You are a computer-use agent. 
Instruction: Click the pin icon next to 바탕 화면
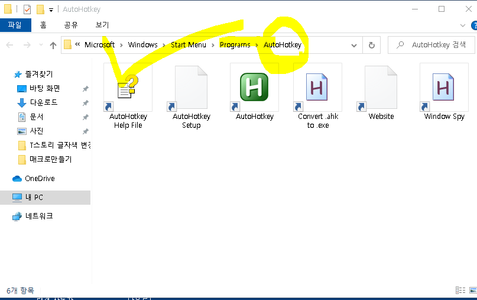(86, 89)
